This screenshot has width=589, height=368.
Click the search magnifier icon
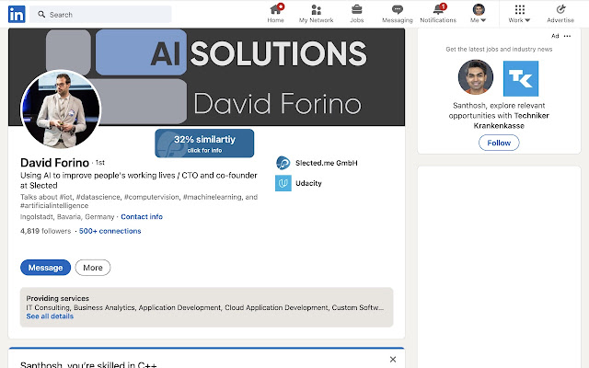click(41, 15)
